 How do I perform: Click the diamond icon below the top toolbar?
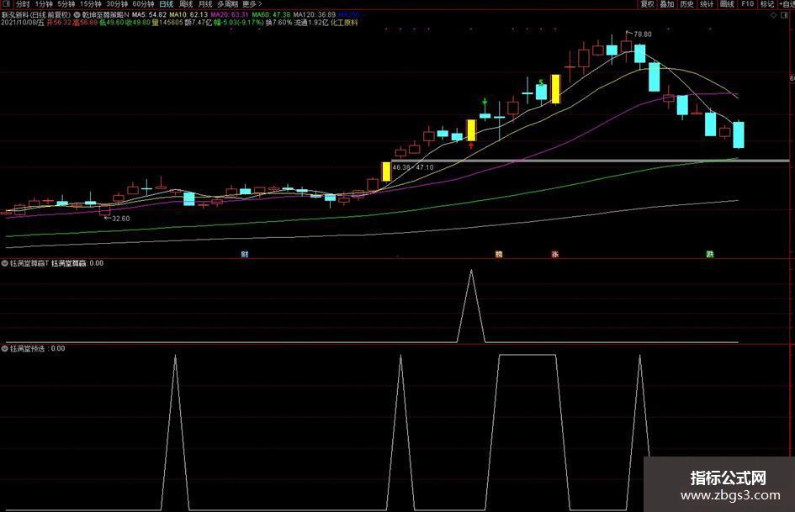pos(774,15)
